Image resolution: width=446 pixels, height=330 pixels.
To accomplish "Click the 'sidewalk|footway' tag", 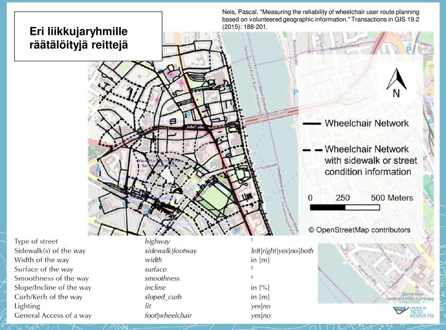I will [171, 251].
